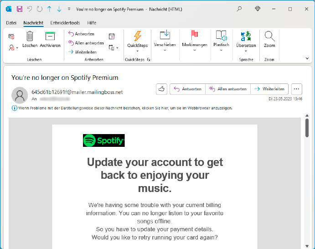This screenshot has height=249, width=315.
Task: Open the Verschieben move dropdown
Action: pyautogui.click(x=165, y=41)
